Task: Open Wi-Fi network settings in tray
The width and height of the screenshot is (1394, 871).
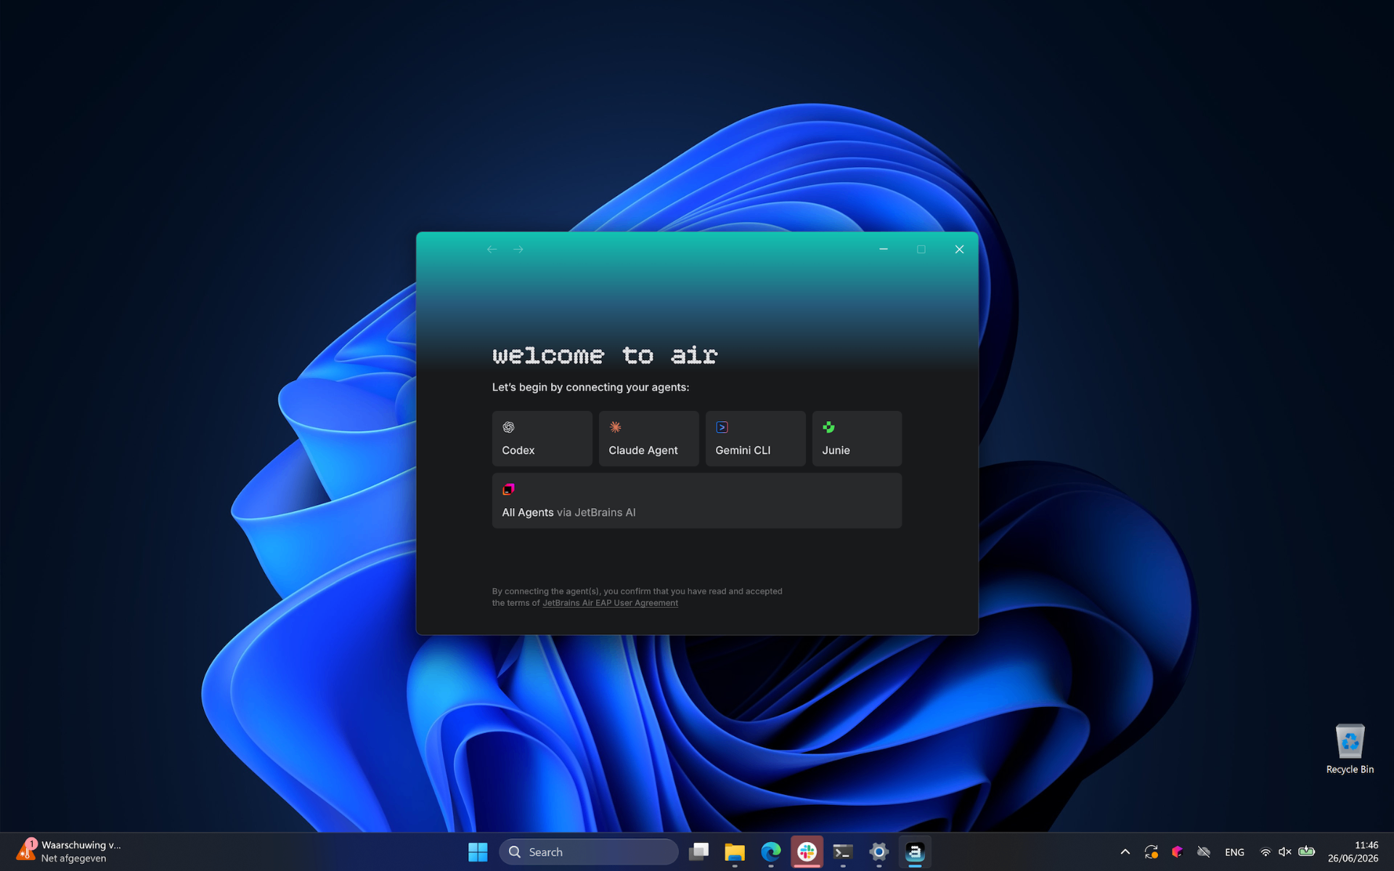Action: 1265,852
